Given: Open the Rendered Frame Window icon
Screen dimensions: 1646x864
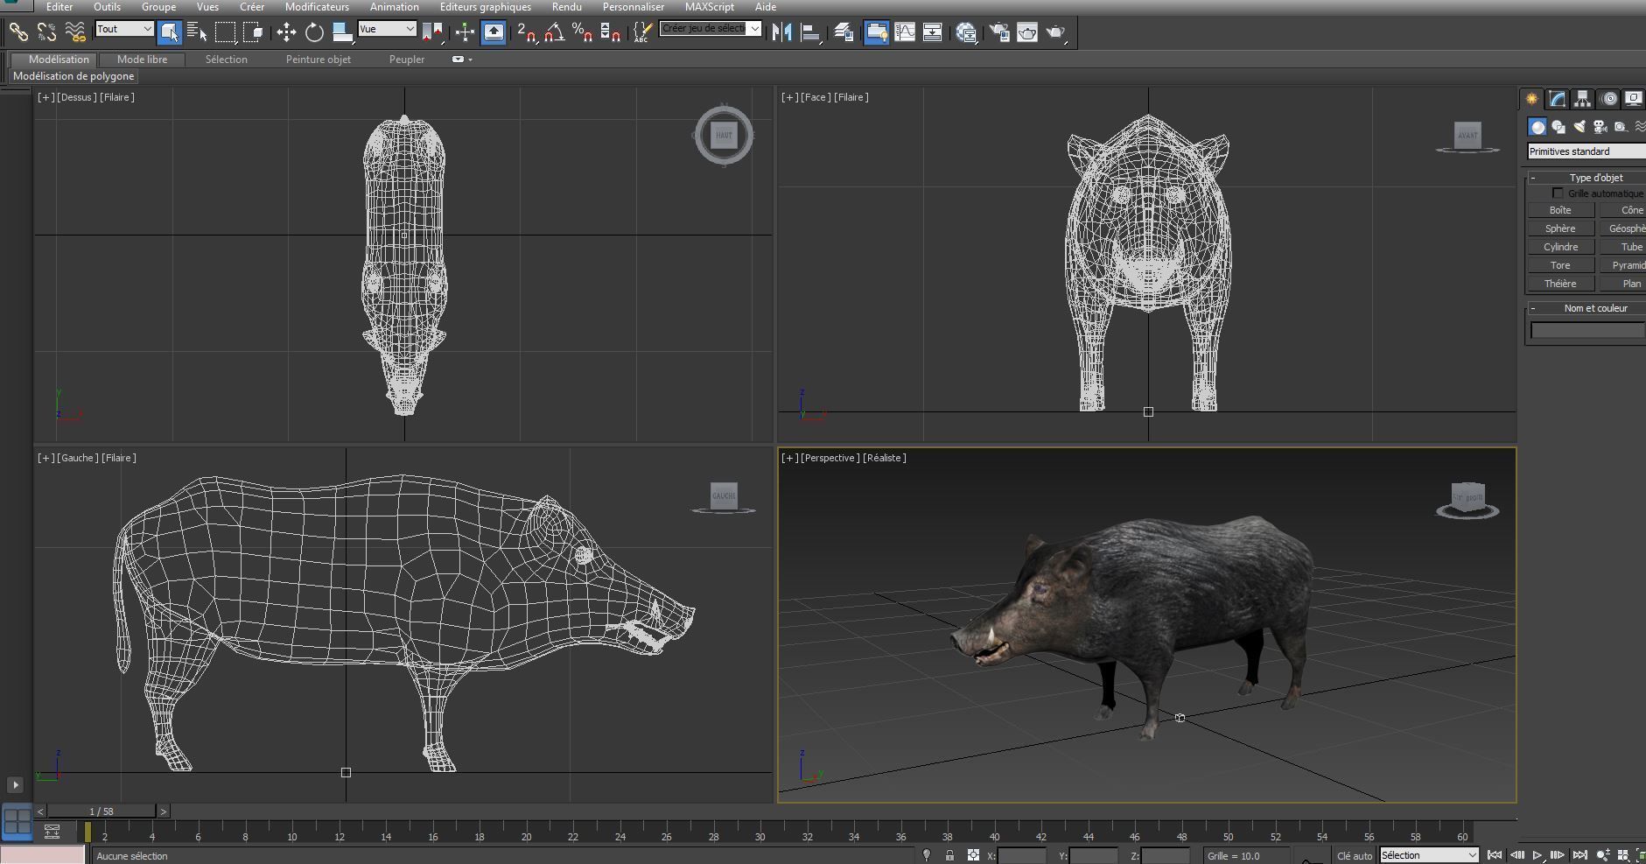Looking at the screenshot, I should coord(1027,32).
